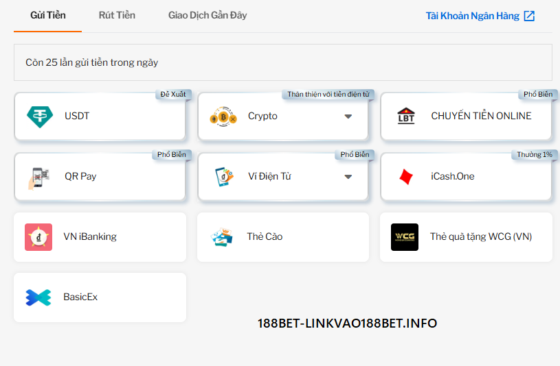Image resolution: width=560 pixels, height=366 pixels.
Task: Select the Thẻ quà tặng WCG (VN) option
Action: 481,237
